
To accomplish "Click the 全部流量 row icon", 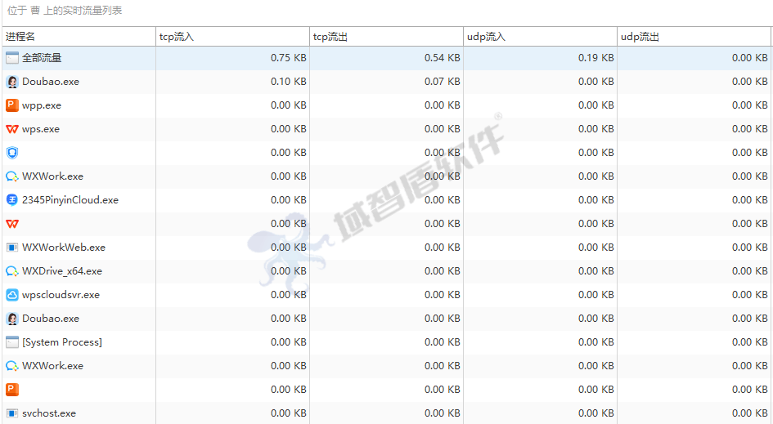I will (12, 58).
